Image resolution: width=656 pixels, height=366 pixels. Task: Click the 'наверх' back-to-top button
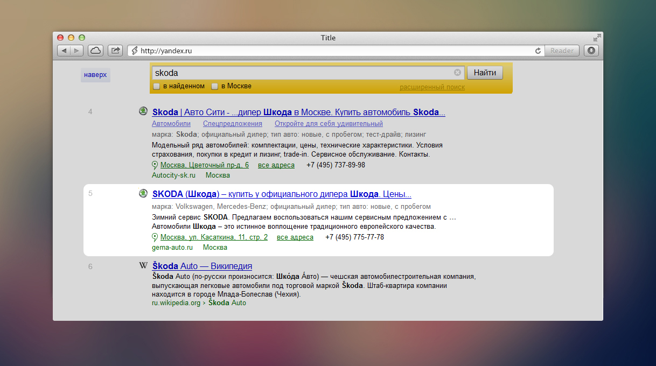pos(95,75)
